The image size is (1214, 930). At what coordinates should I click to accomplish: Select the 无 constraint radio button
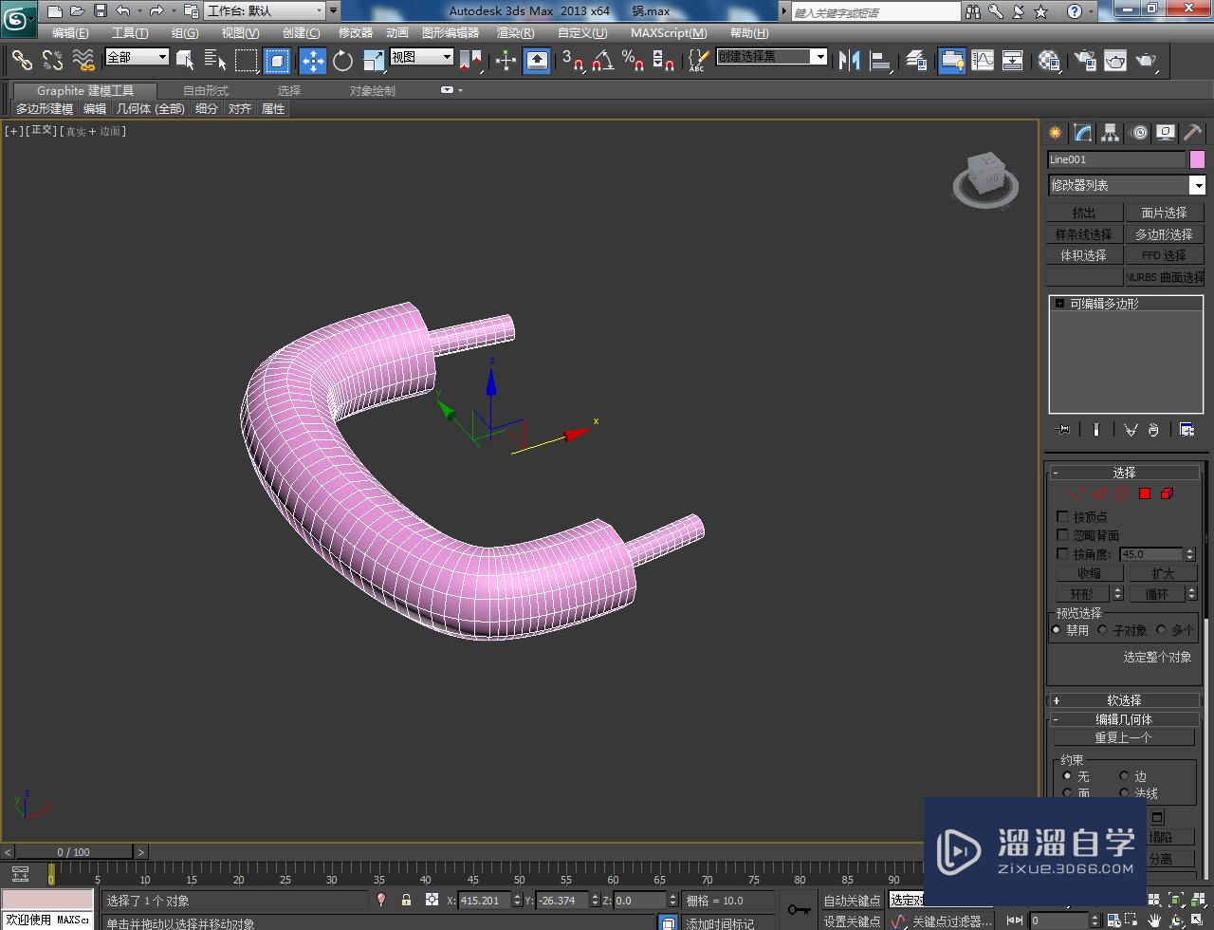pyautogui.click(x=1068, y=775)
